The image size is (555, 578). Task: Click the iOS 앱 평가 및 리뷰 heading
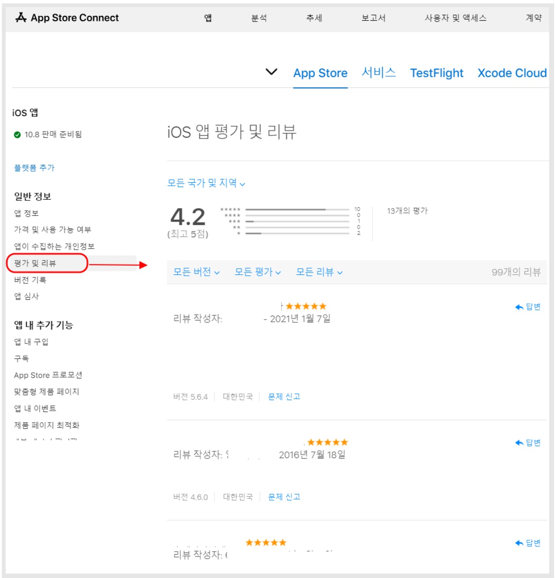tap(232, 131)
